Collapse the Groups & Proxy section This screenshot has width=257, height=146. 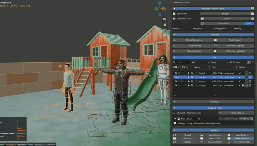coord(175,108)
